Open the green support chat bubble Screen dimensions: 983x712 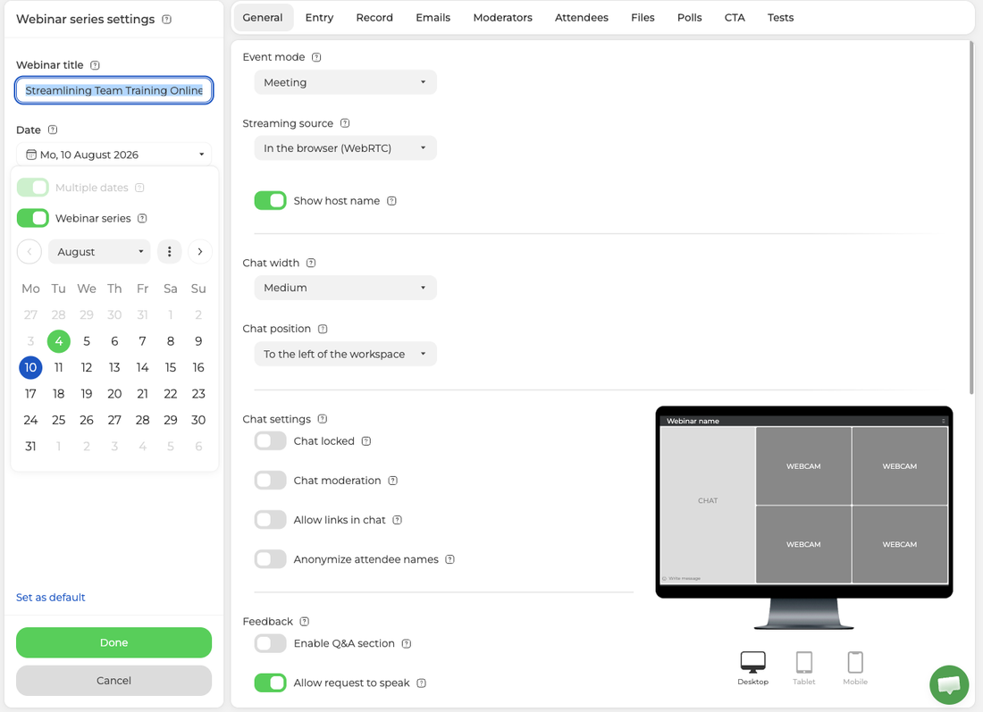[x=949, y=684]
